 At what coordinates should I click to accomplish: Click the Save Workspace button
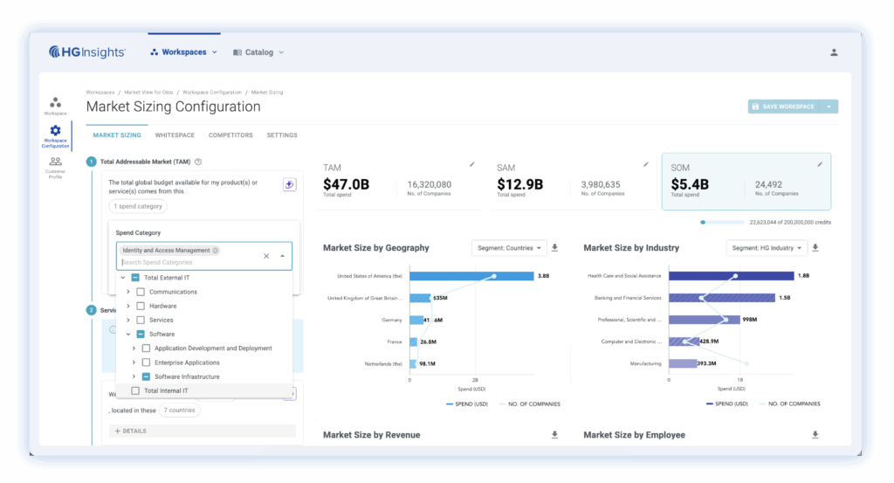tap(781, 107)
